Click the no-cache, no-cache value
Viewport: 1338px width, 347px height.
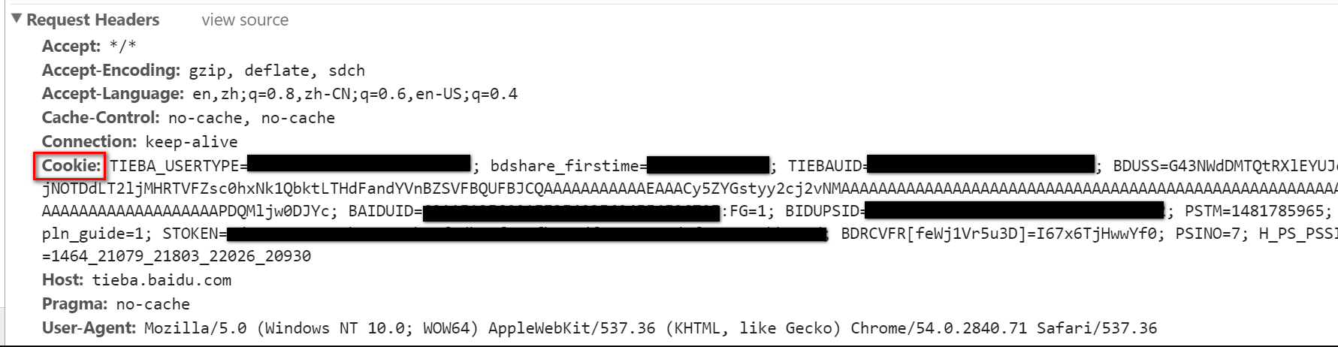tap(252, 118)
